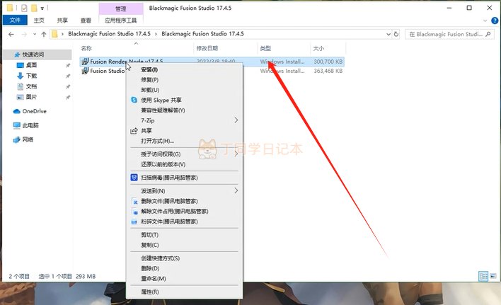Open 兼容性疑难解答(Y) option

coord(163,110)
